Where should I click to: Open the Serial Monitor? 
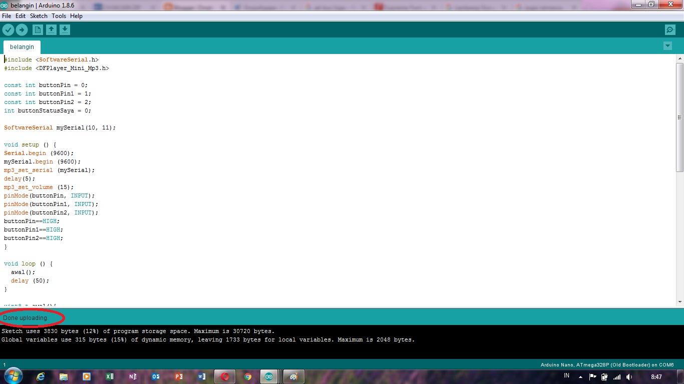pyautogui.click(x=670, y=29)
